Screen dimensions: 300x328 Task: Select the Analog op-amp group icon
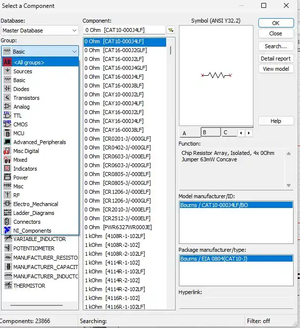pos(7,106)
